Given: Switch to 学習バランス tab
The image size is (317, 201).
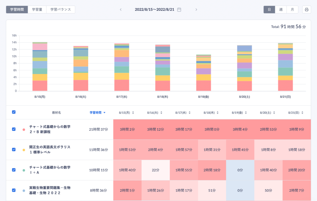Looking at the screenshot, I should 60,10.
